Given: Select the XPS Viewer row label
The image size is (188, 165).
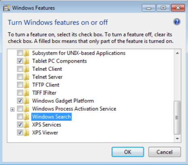Looking at the screenshot, I should (x=45, y=133).
